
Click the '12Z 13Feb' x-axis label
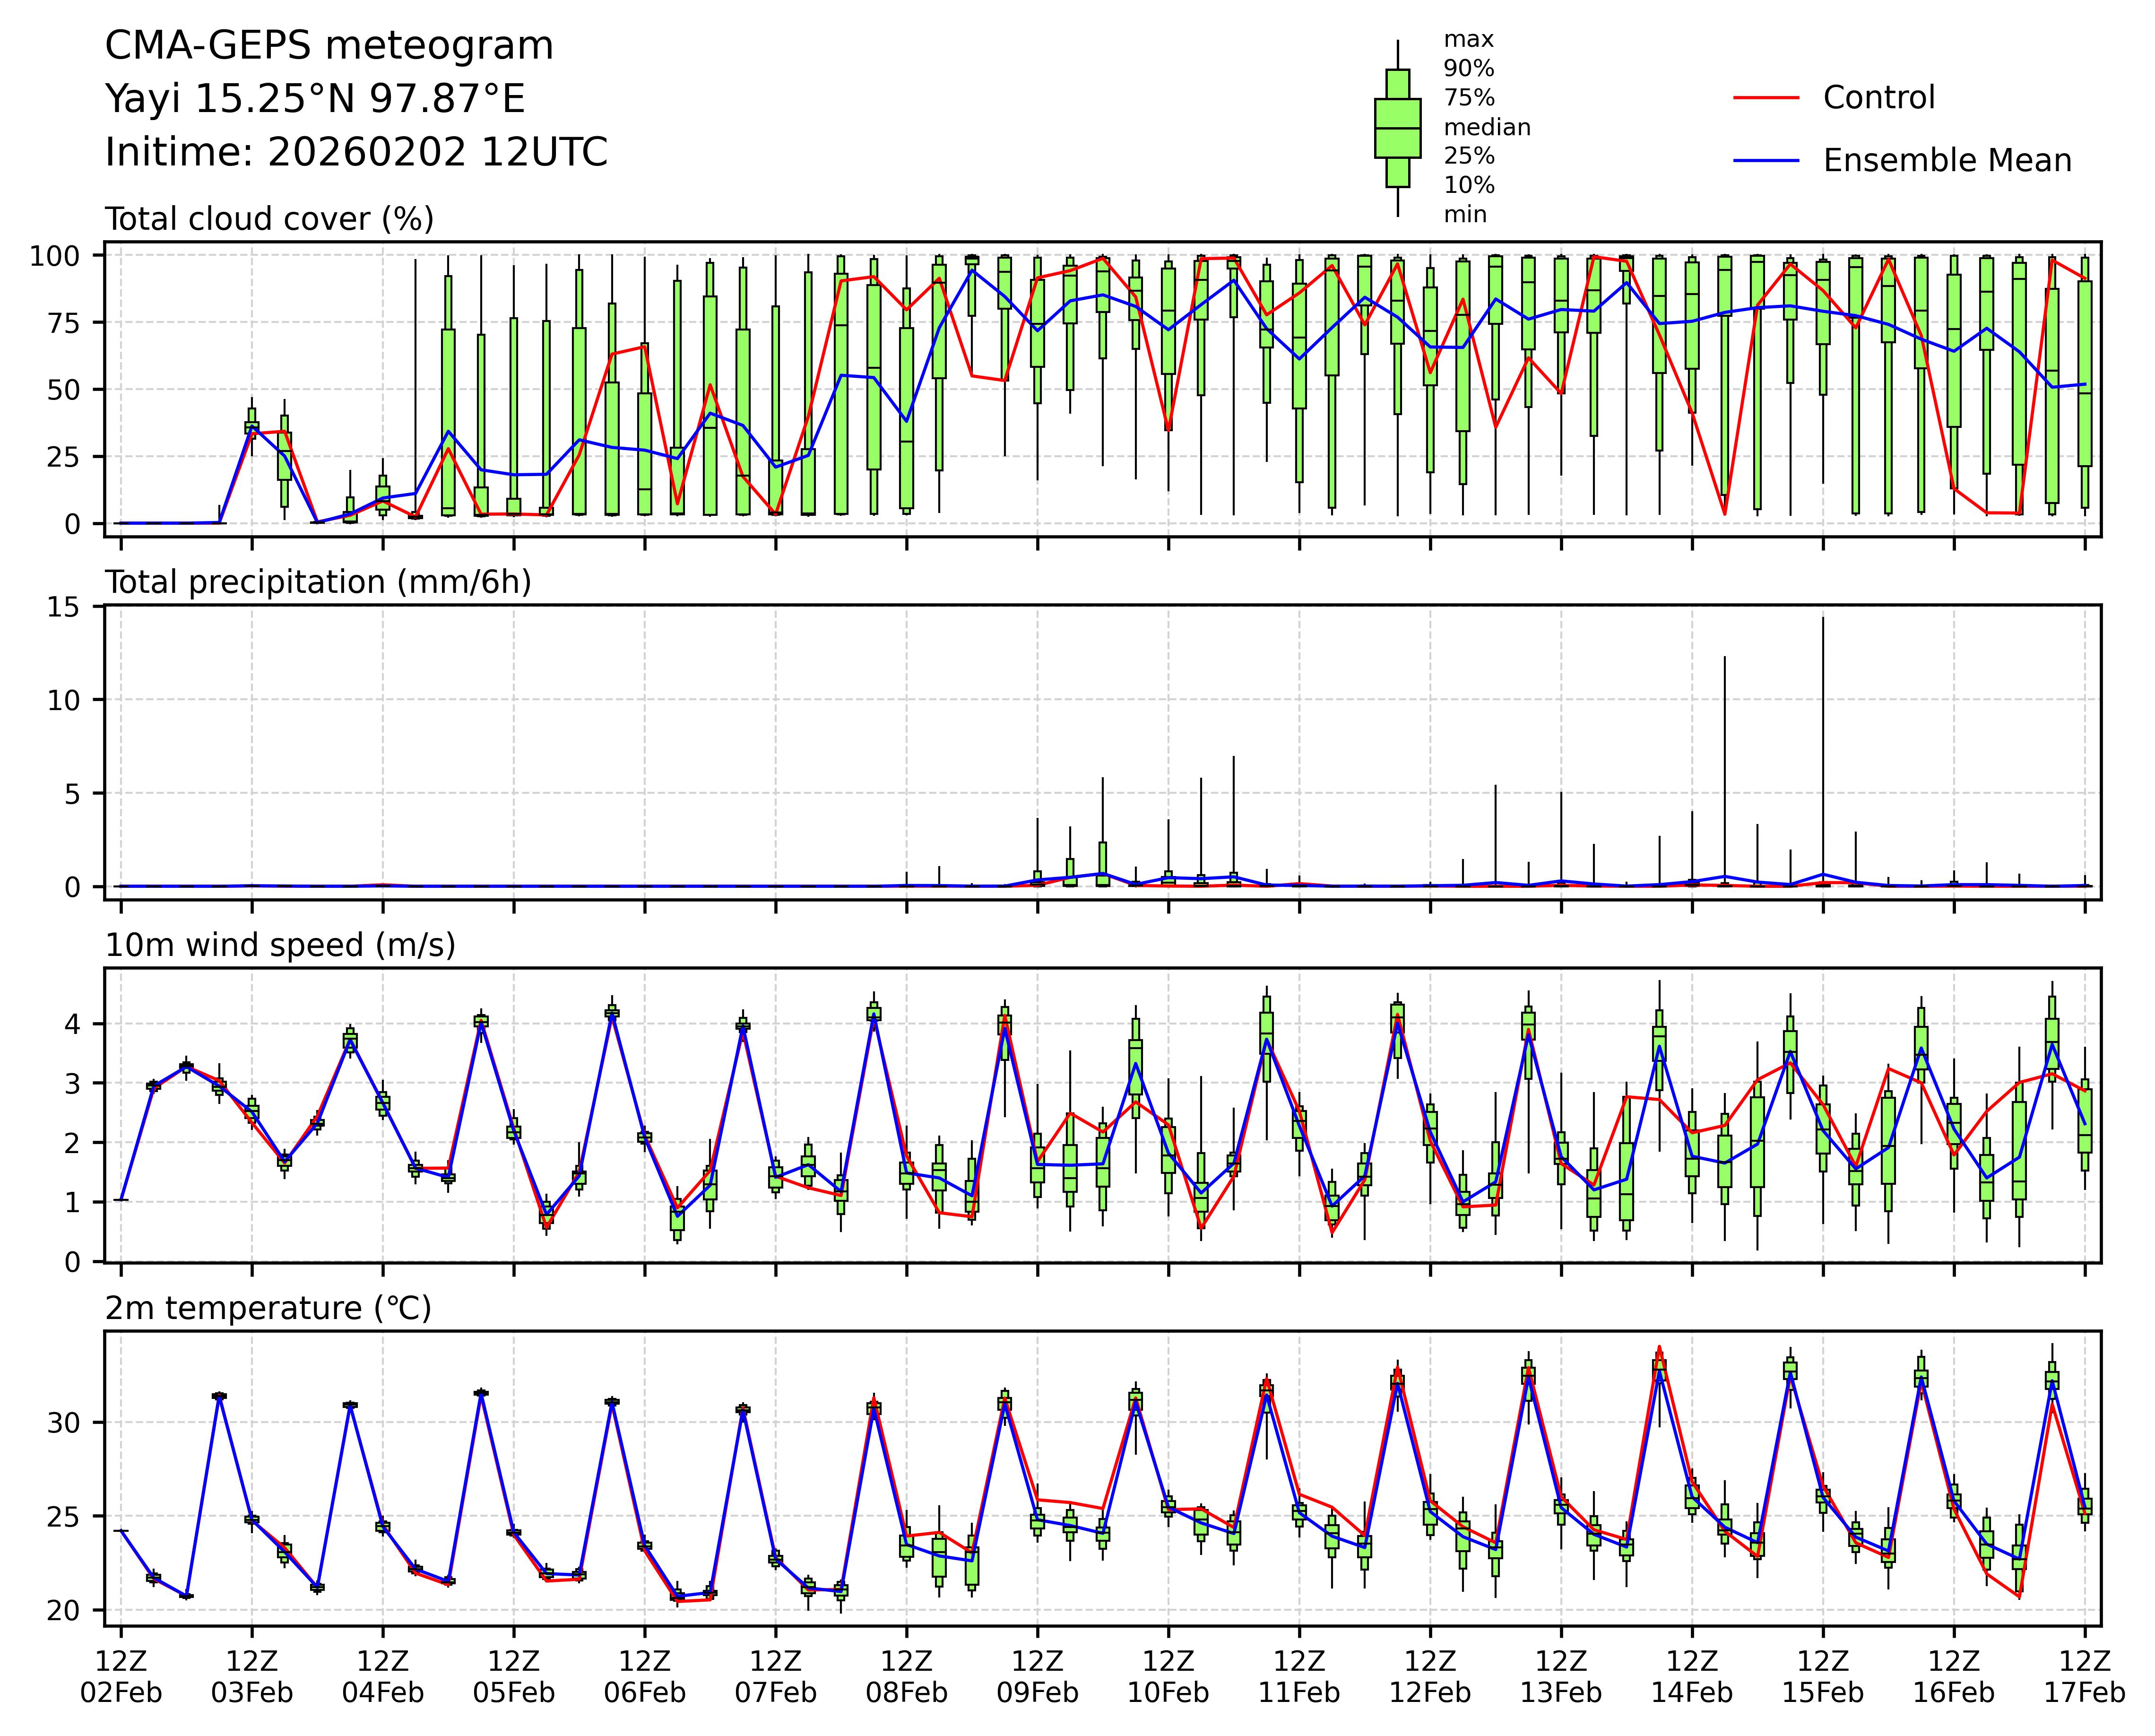point(1560,1677)
